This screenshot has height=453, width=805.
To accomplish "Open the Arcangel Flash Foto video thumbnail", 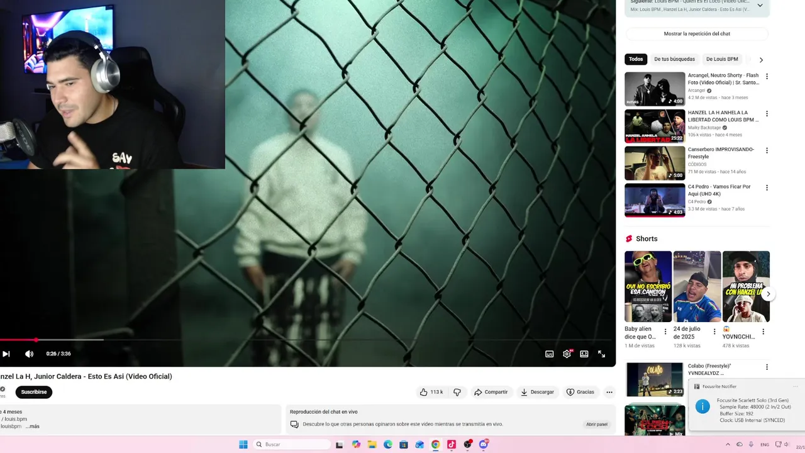I will pos(655,89).
